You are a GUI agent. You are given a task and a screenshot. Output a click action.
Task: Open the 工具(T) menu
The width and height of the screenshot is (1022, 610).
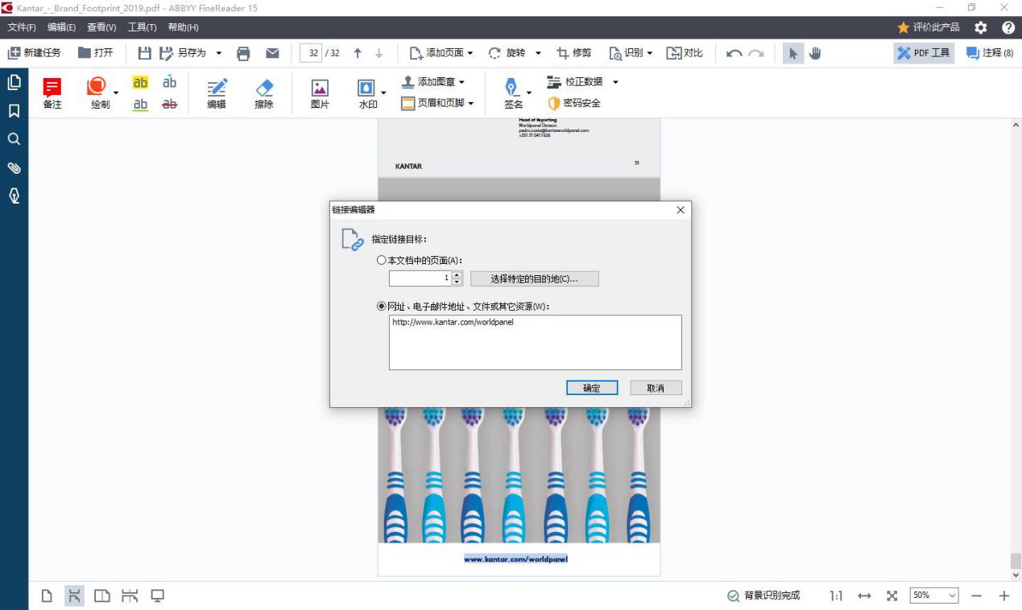click(x=142, y=27)
